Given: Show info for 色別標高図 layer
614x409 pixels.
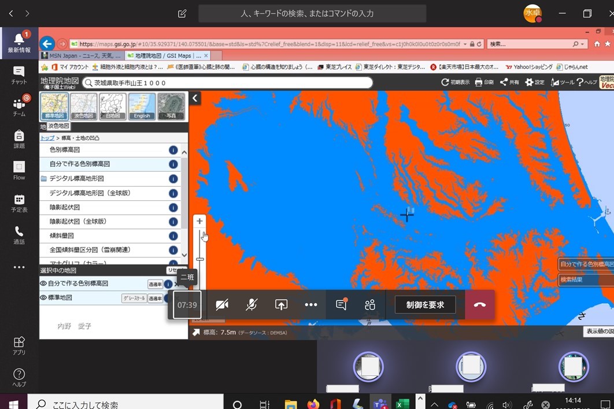Looking at the screenshot, I should point(173,150).
